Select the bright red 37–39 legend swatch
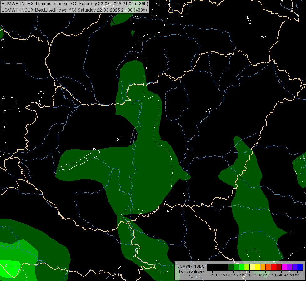Screen dimensions: 306x281 coord(273,267)
